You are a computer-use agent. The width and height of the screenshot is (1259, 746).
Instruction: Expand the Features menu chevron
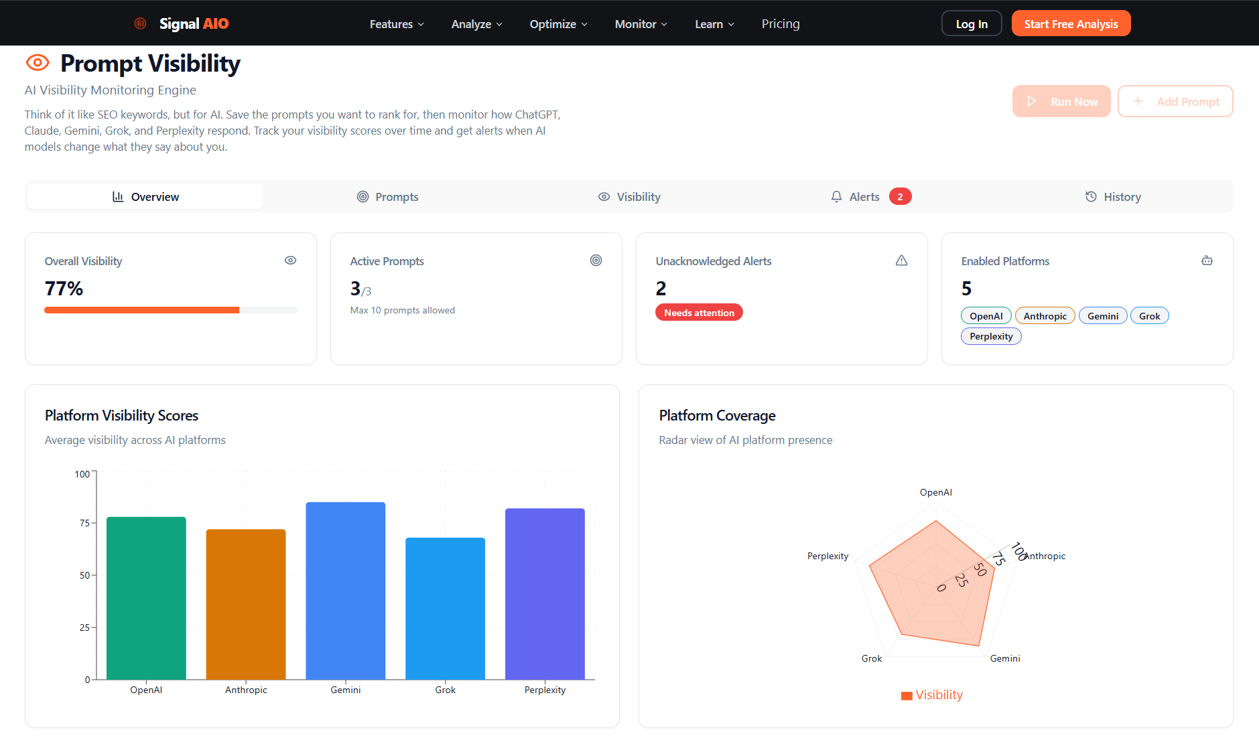[x=421, y=24]
